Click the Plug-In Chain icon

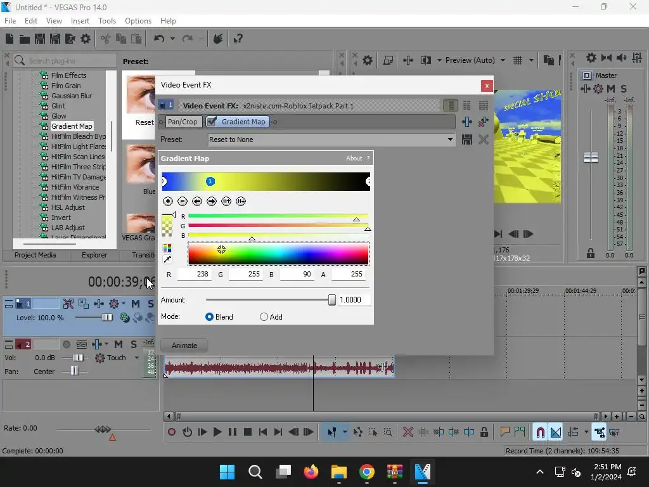click(x=467, y=122)
